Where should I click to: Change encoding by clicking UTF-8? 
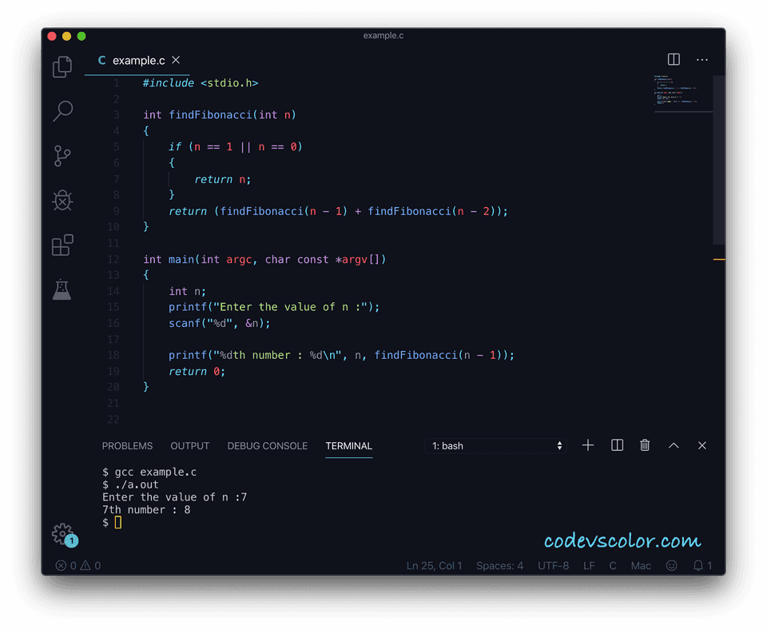click(553, 565)
